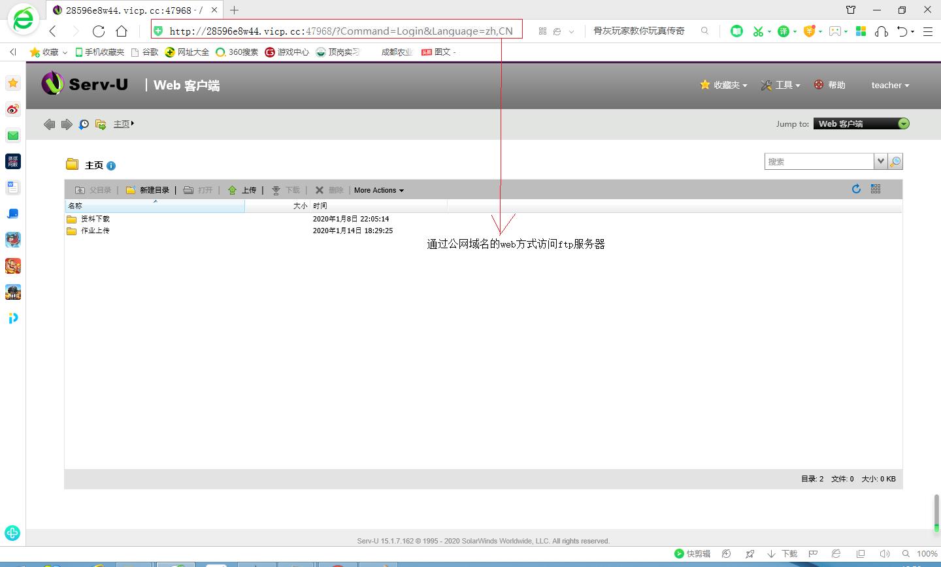Open the browser hamburger menu
This screenshot has height=567, width=941.
(927, 31)
